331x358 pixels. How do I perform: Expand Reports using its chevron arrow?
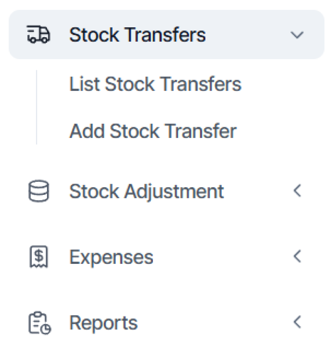297,322
